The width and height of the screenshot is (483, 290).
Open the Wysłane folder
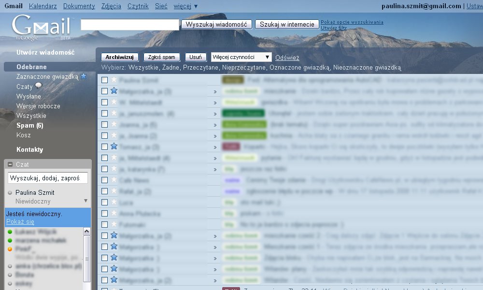tap(28, 97)
